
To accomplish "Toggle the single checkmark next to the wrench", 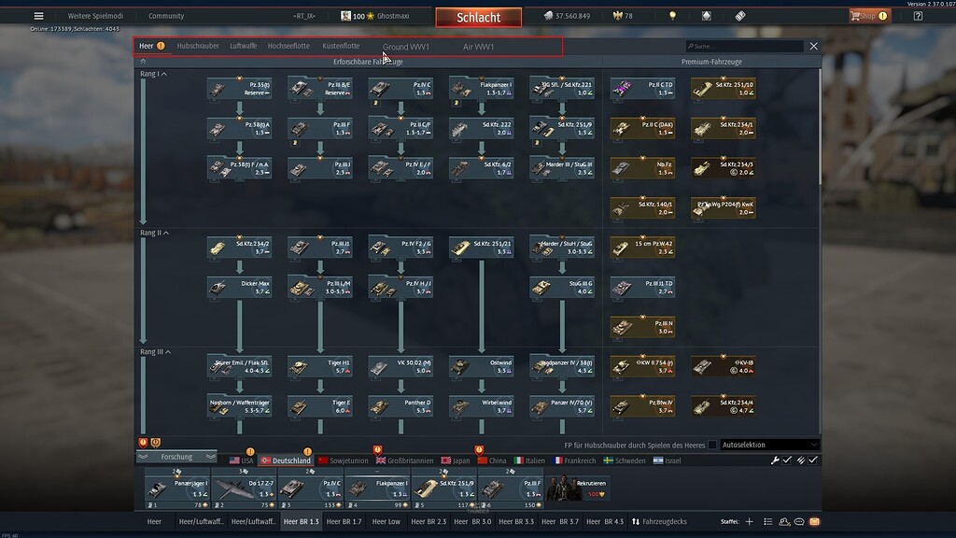I will [787, 459].
